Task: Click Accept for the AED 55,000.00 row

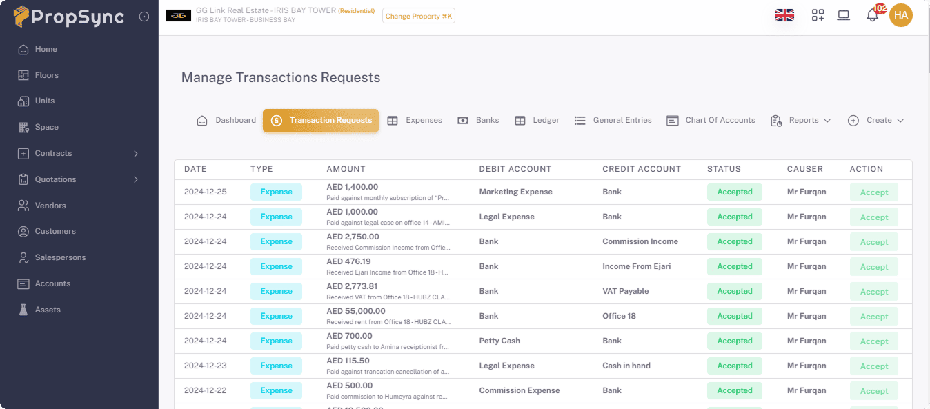Action: pyautogui.click(x=874, y=317)
